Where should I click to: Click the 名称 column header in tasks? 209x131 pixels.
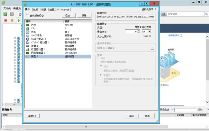coord(5,115)
